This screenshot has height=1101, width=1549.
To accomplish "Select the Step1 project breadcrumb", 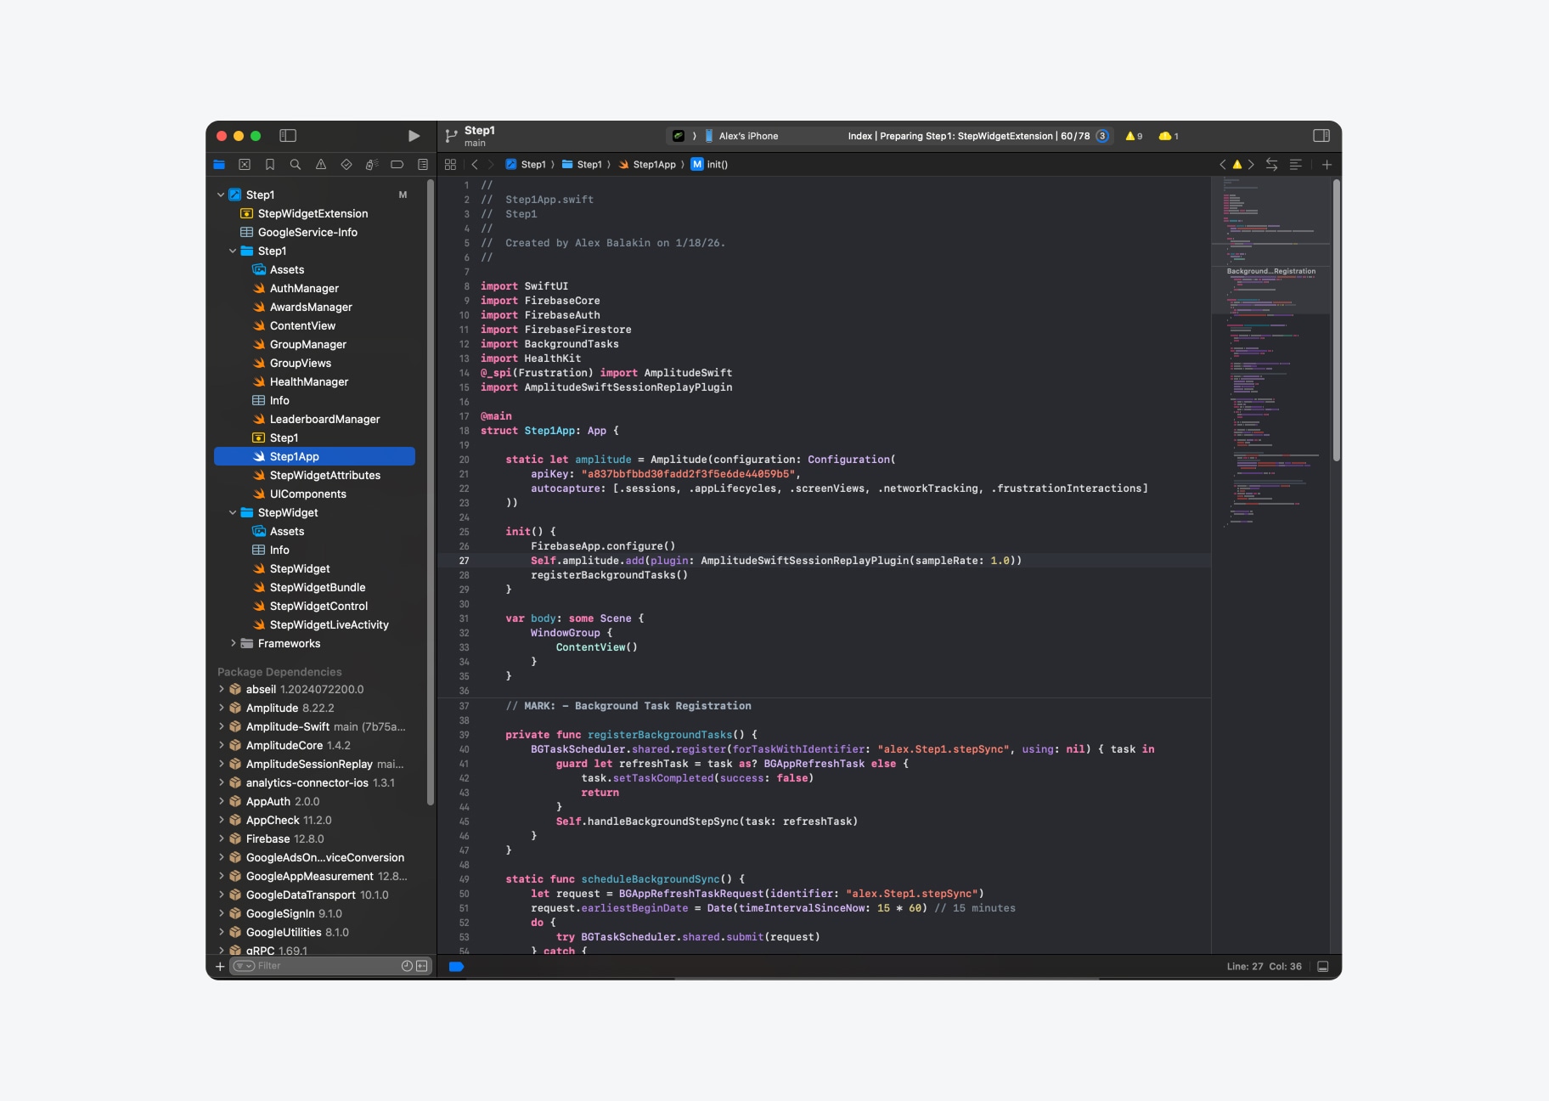I will tap(526, 165).
